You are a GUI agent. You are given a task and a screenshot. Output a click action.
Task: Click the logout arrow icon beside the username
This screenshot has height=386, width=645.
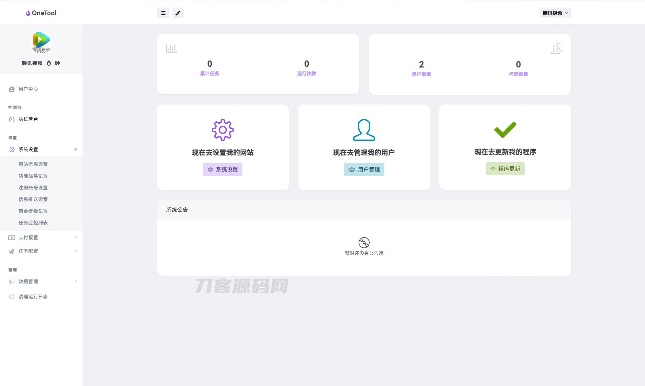pos(58,63)
